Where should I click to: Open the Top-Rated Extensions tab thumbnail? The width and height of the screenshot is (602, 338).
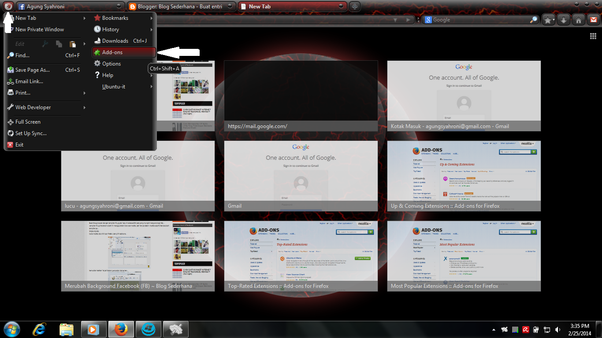click(301, 255)
